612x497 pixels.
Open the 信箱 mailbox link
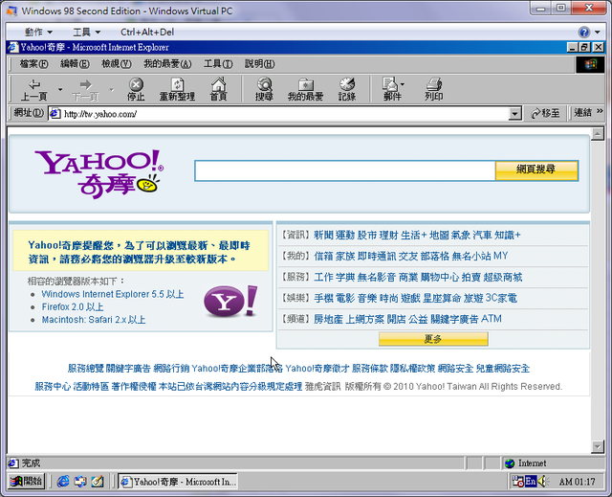[323, 257]
